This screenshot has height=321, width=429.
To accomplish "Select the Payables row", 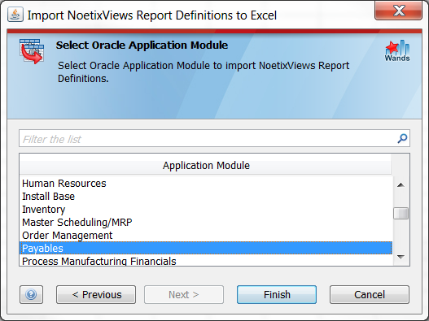I will (x=206, y=248).
